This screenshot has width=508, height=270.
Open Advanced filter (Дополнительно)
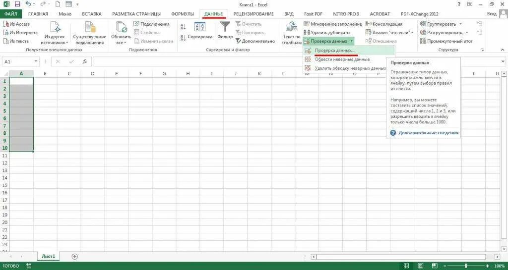click(255, 41)
